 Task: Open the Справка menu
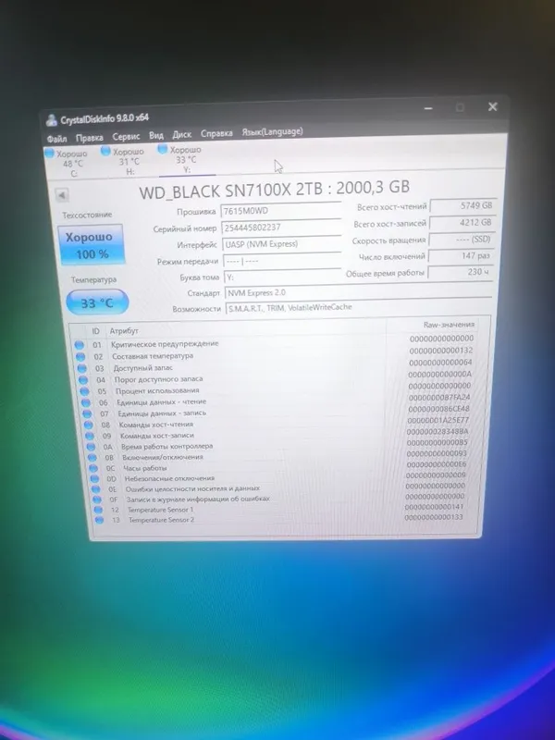pos(216,133)
